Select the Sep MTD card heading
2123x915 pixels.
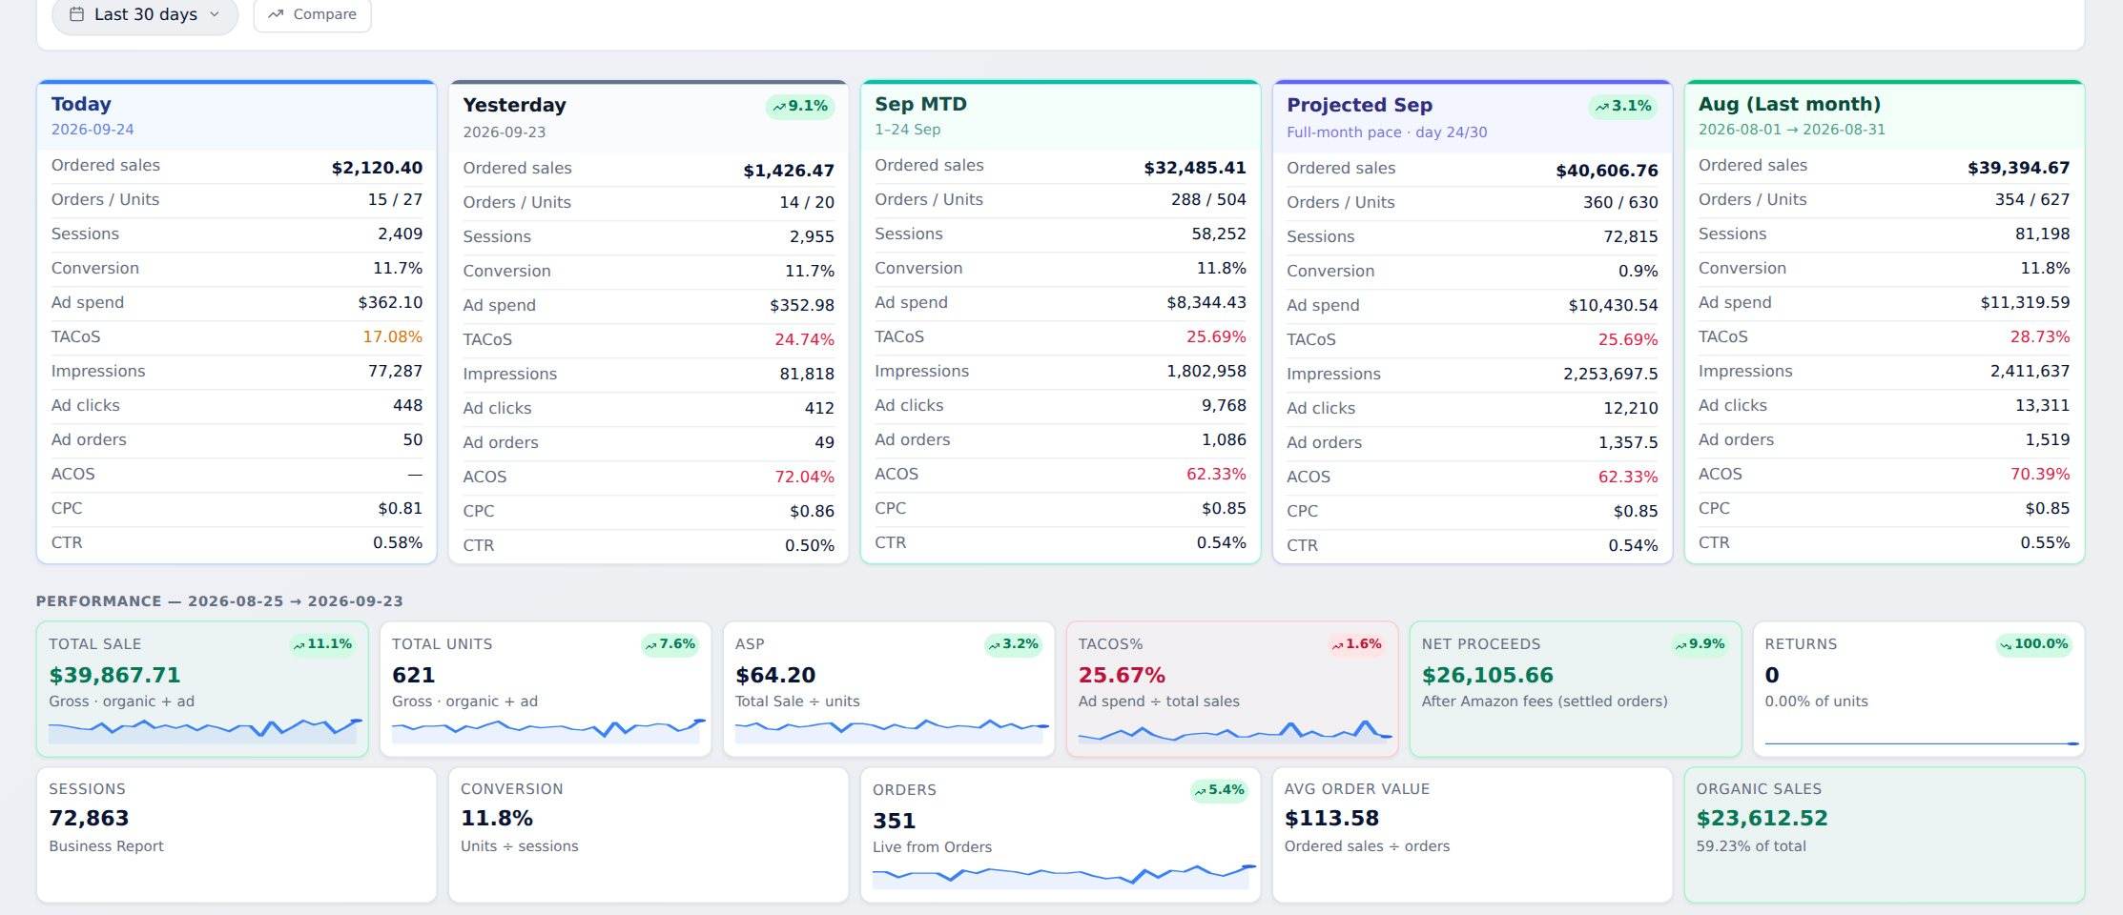[920, 104]
